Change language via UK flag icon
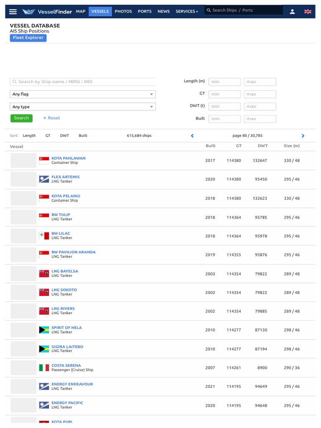The width and height of the screenshot is (321, 428). [308, 11]
